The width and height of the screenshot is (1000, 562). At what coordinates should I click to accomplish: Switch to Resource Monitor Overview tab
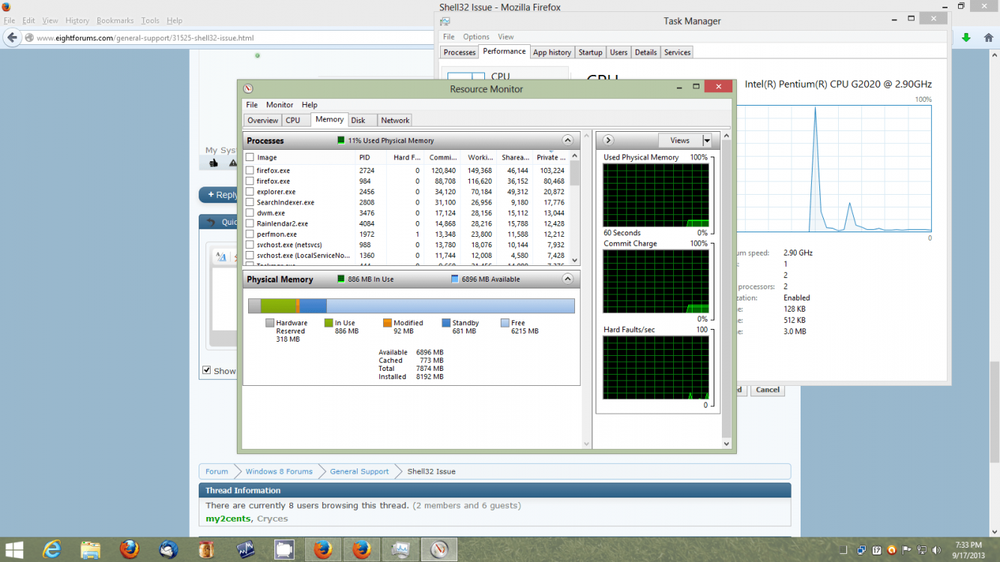[x=262, y=120]
